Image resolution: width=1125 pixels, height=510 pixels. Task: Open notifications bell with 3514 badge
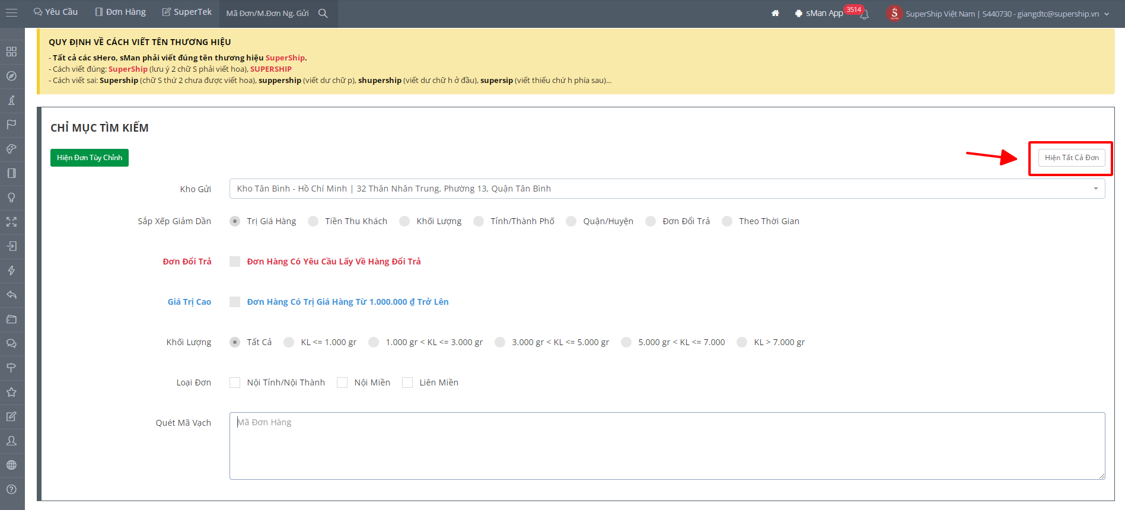[864, 14]
